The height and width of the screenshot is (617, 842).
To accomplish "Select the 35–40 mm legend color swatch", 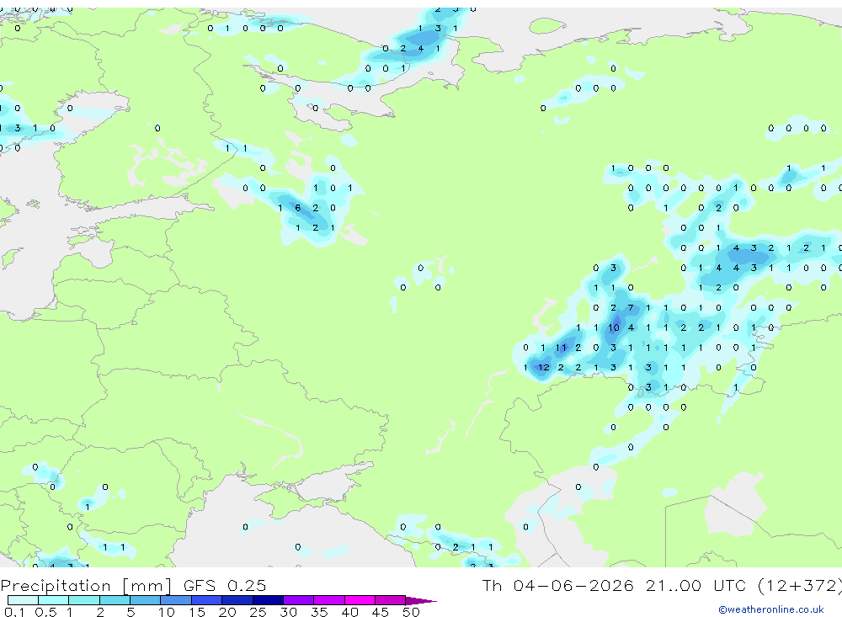I will pos(329,600).
